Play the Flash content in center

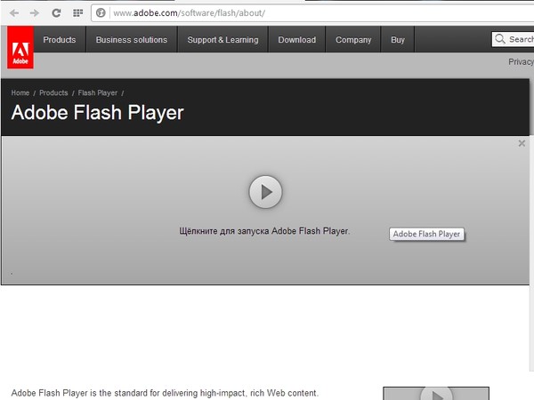[265, 192]
